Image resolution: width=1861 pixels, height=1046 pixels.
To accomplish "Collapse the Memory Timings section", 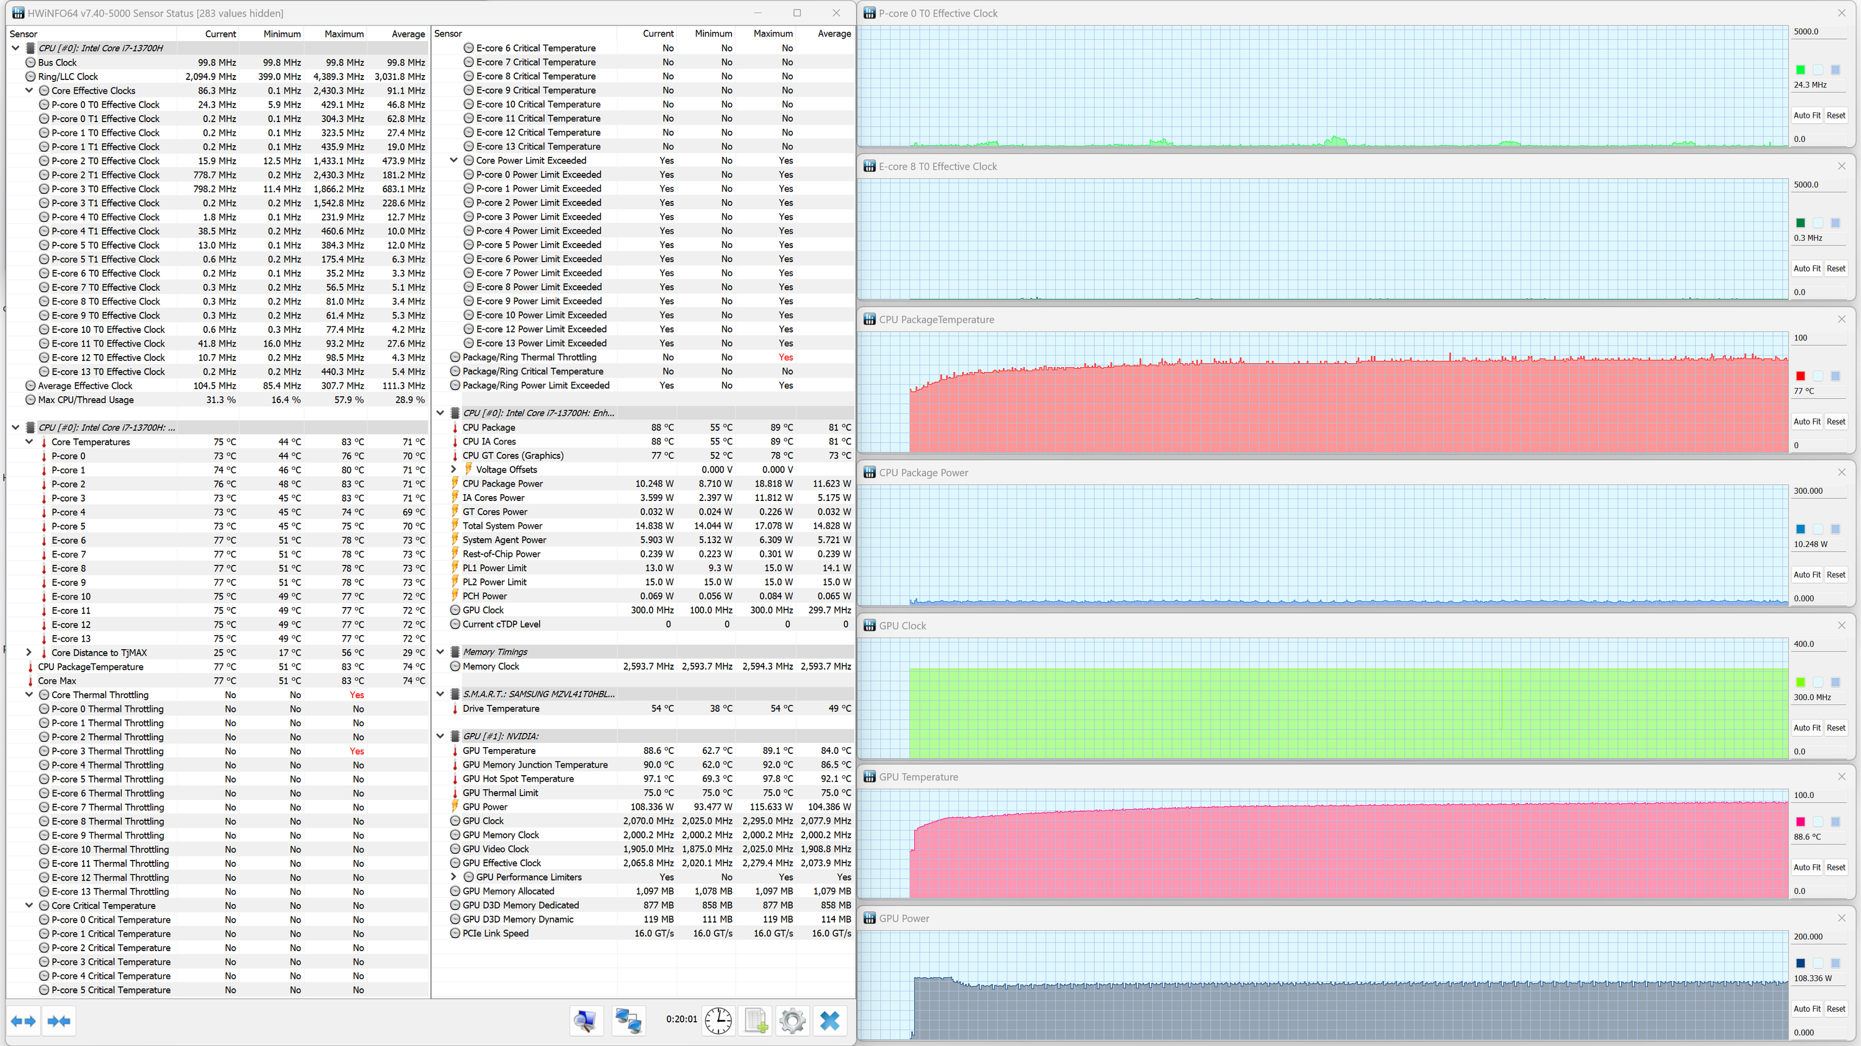I will [x=440, y=652].
